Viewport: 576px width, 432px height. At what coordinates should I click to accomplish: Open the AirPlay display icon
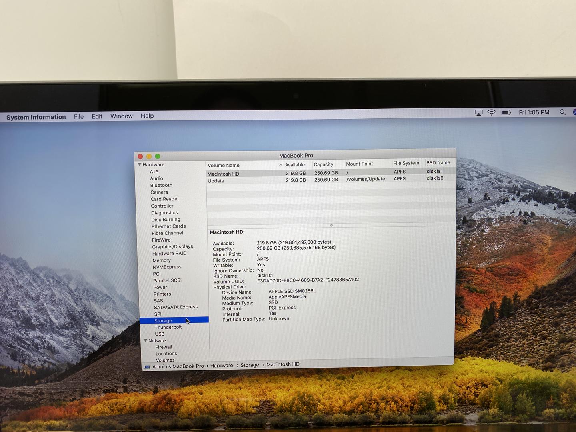(478, 113)
